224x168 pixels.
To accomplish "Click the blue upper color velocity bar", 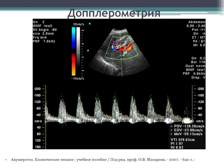I will (x=74, y=38).
